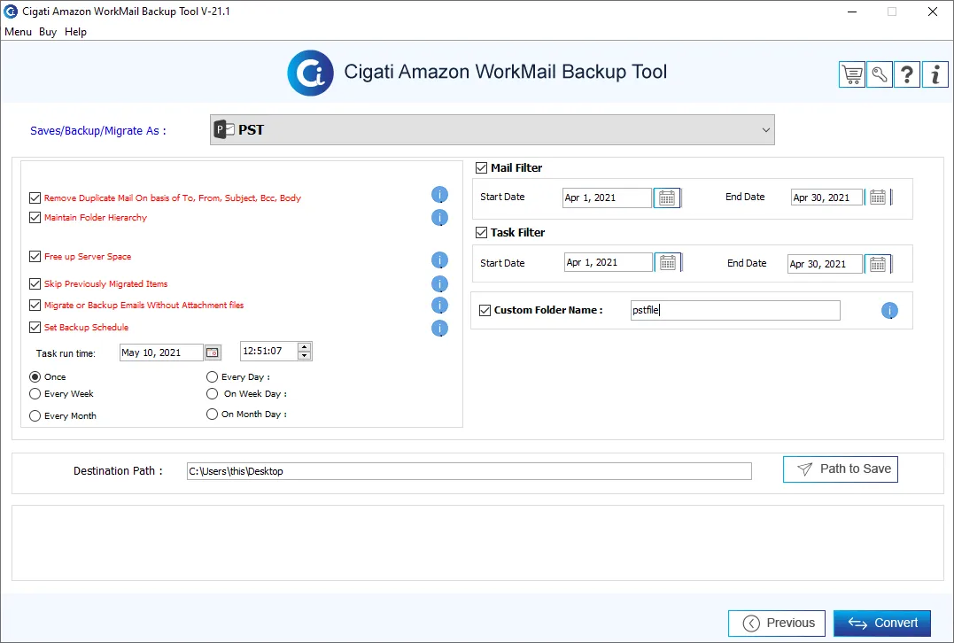Open help via question mark icon
The image size is (954, 643).
click(906, 74)
